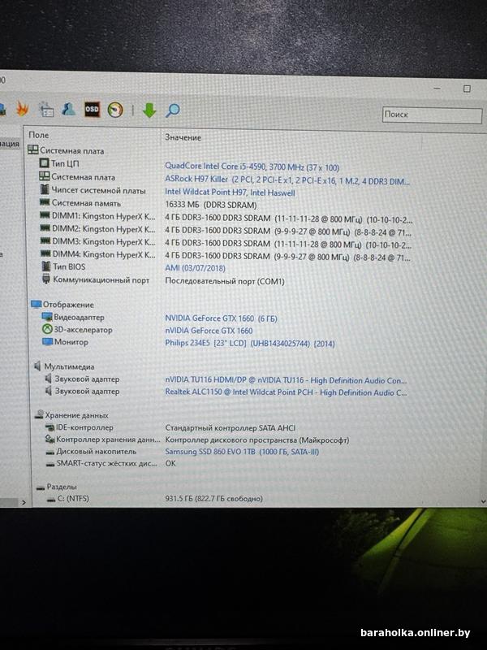The image size is (487, 650).
Task: Click the magnifier search icon
Action: 173,110
